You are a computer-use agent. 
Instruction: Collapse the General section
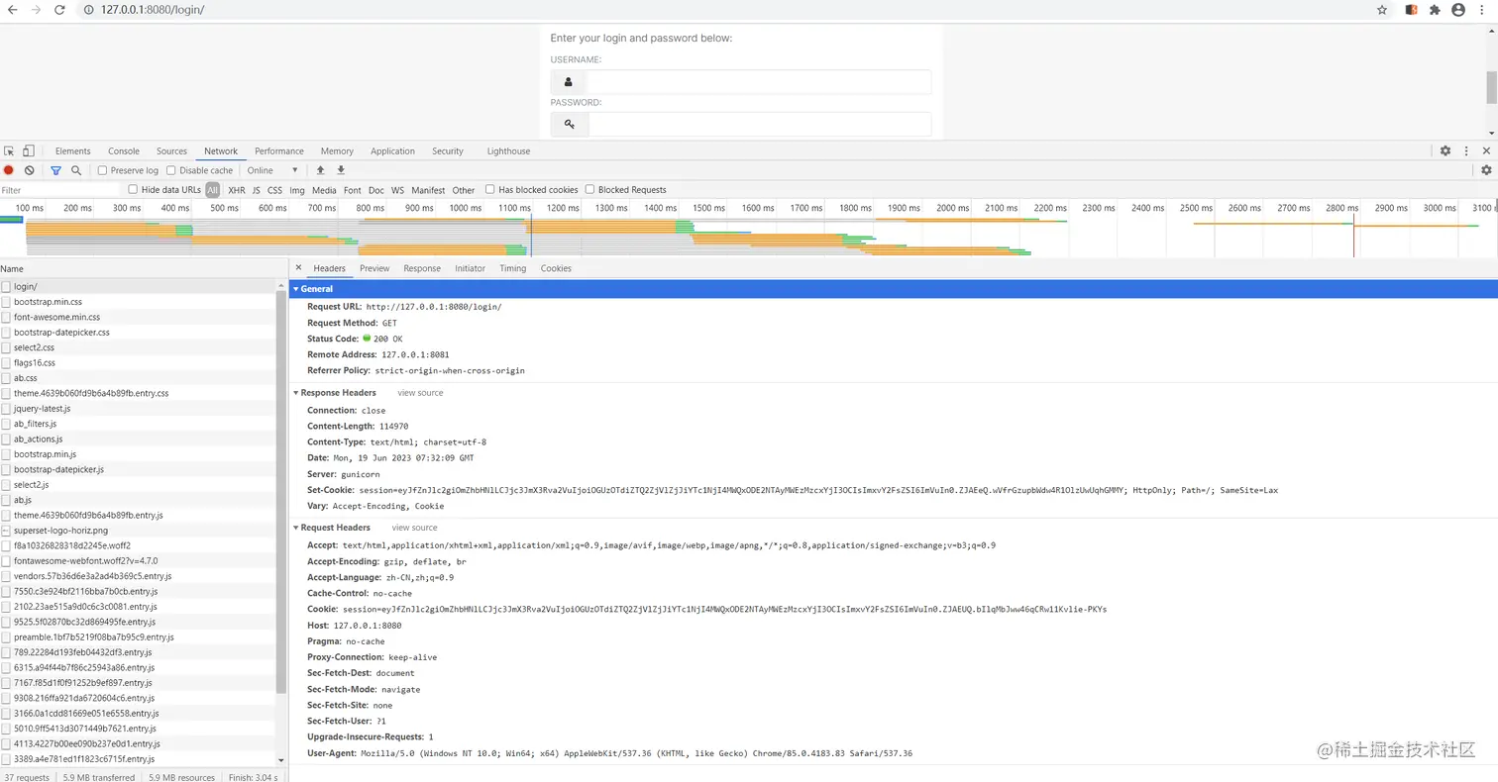point(295,289)
